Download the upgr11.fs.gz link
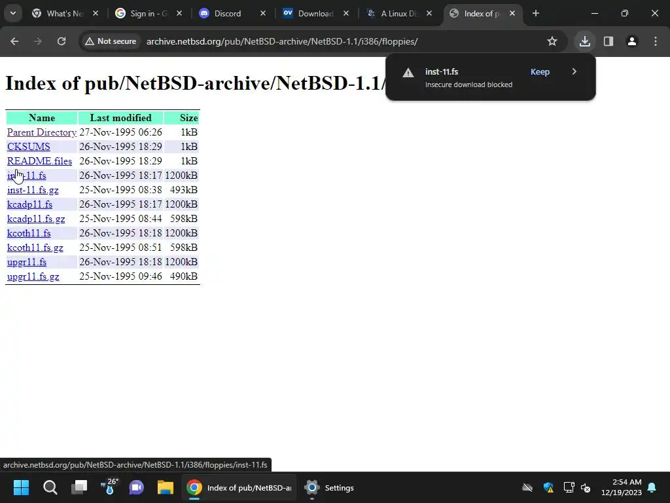The width and height of the screenshot is (670, 503). (33, 276)
